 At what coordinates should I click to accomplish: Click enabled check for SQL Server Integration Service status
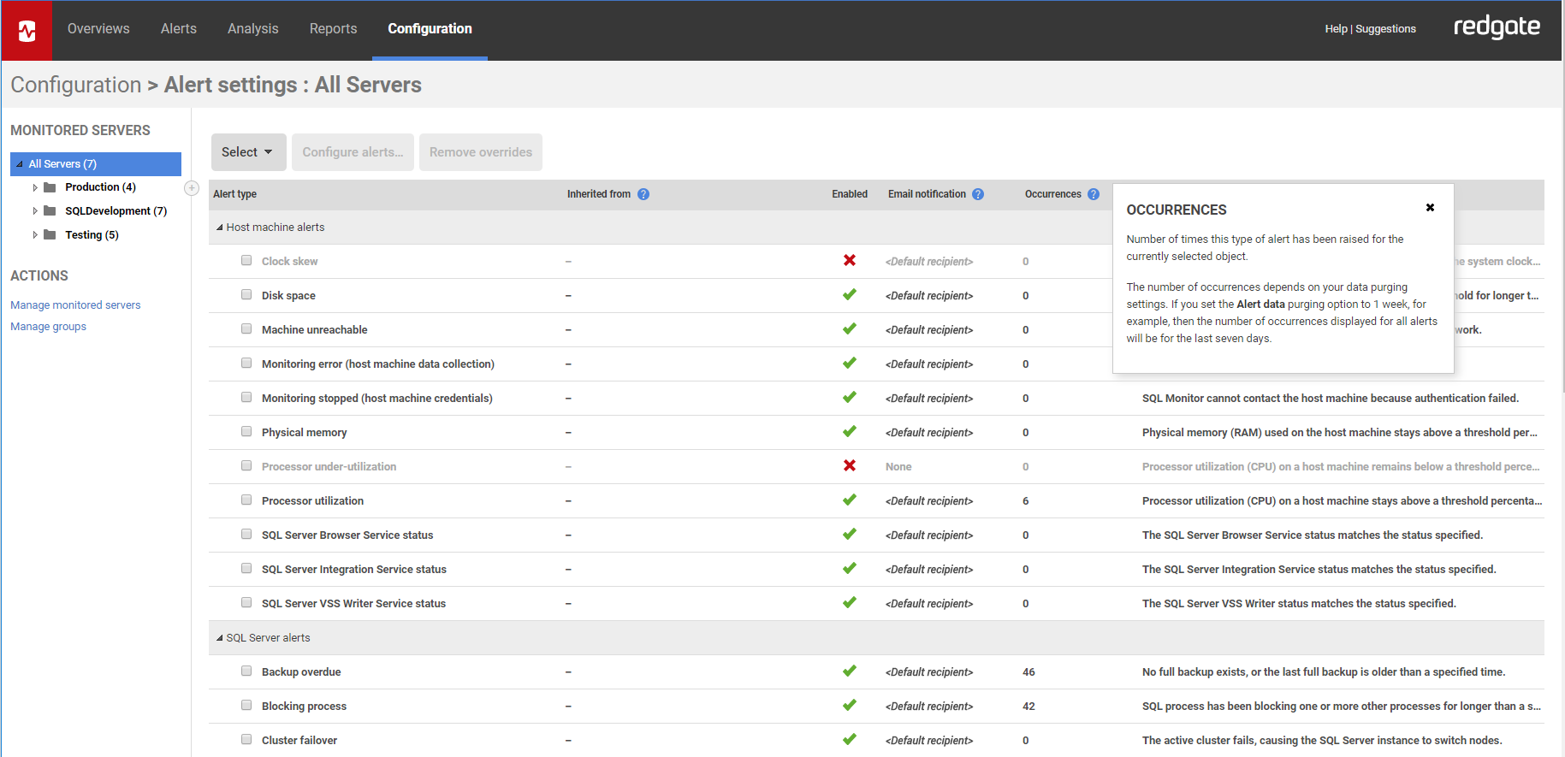pos(850,568)
